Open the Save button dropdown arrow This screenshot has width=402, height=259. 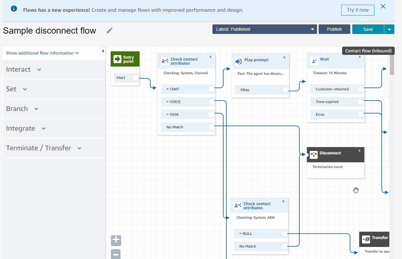point(389,29)
